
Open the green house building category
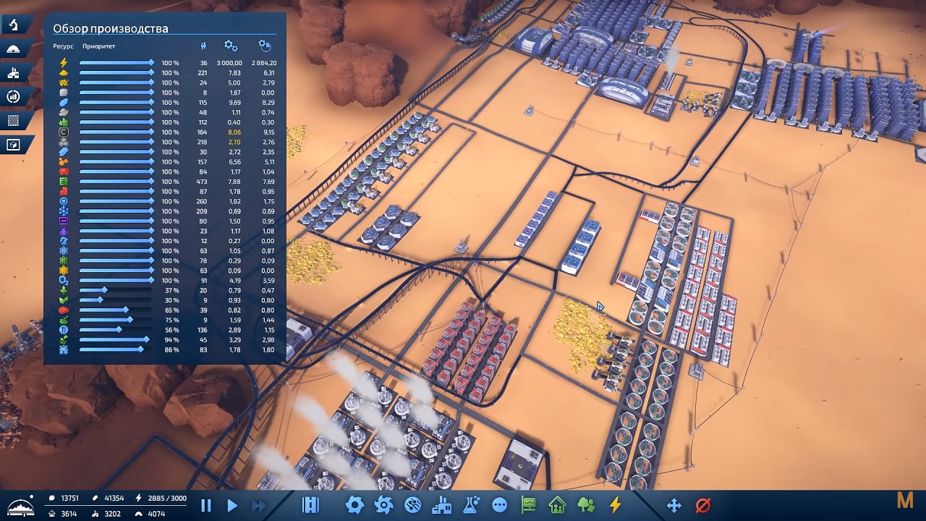coord(557,505)
